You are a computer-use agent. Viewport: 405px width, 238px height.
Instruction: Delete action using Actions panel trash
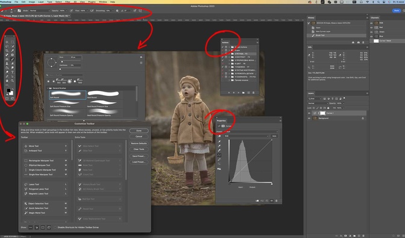pyautogui.click(x=253, y=92)
